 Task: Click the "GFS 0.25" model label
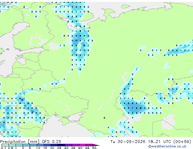tap(51, 141)
